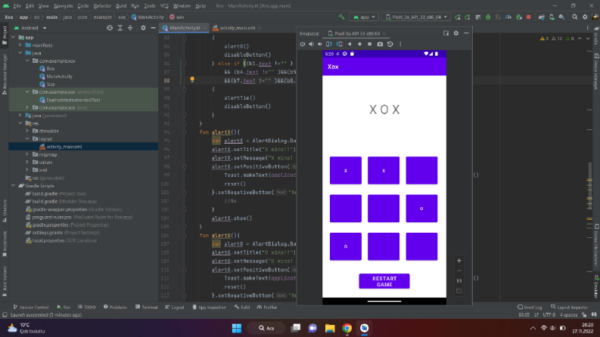Open Project panel options gear
Image resolution: width=600 pixels, height=337 pixels.
[x=143, y=28]
